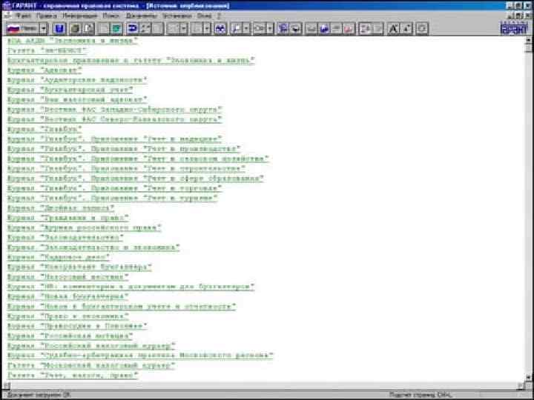The image size is (534, 400).
Task: Open link Журнал "Адвокат"
Action: point(44,70)
